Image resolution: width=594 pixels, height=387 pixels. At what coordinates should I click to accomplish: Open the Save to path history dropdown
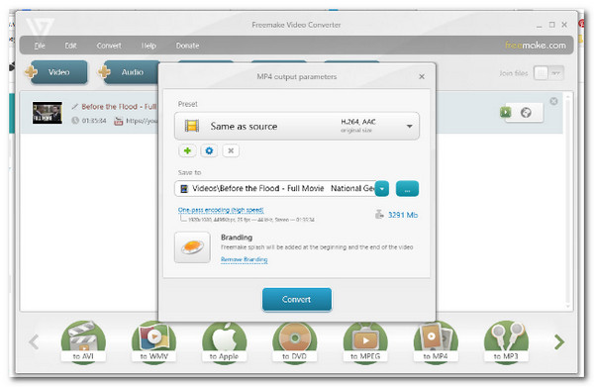click(x=382, y=189)
